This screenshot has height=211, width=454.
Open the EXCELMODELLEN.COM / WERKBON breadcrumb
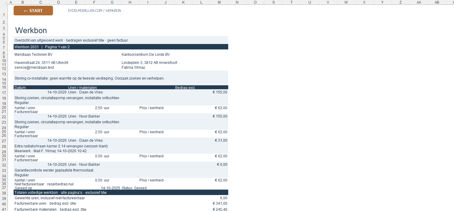(94, 11)
